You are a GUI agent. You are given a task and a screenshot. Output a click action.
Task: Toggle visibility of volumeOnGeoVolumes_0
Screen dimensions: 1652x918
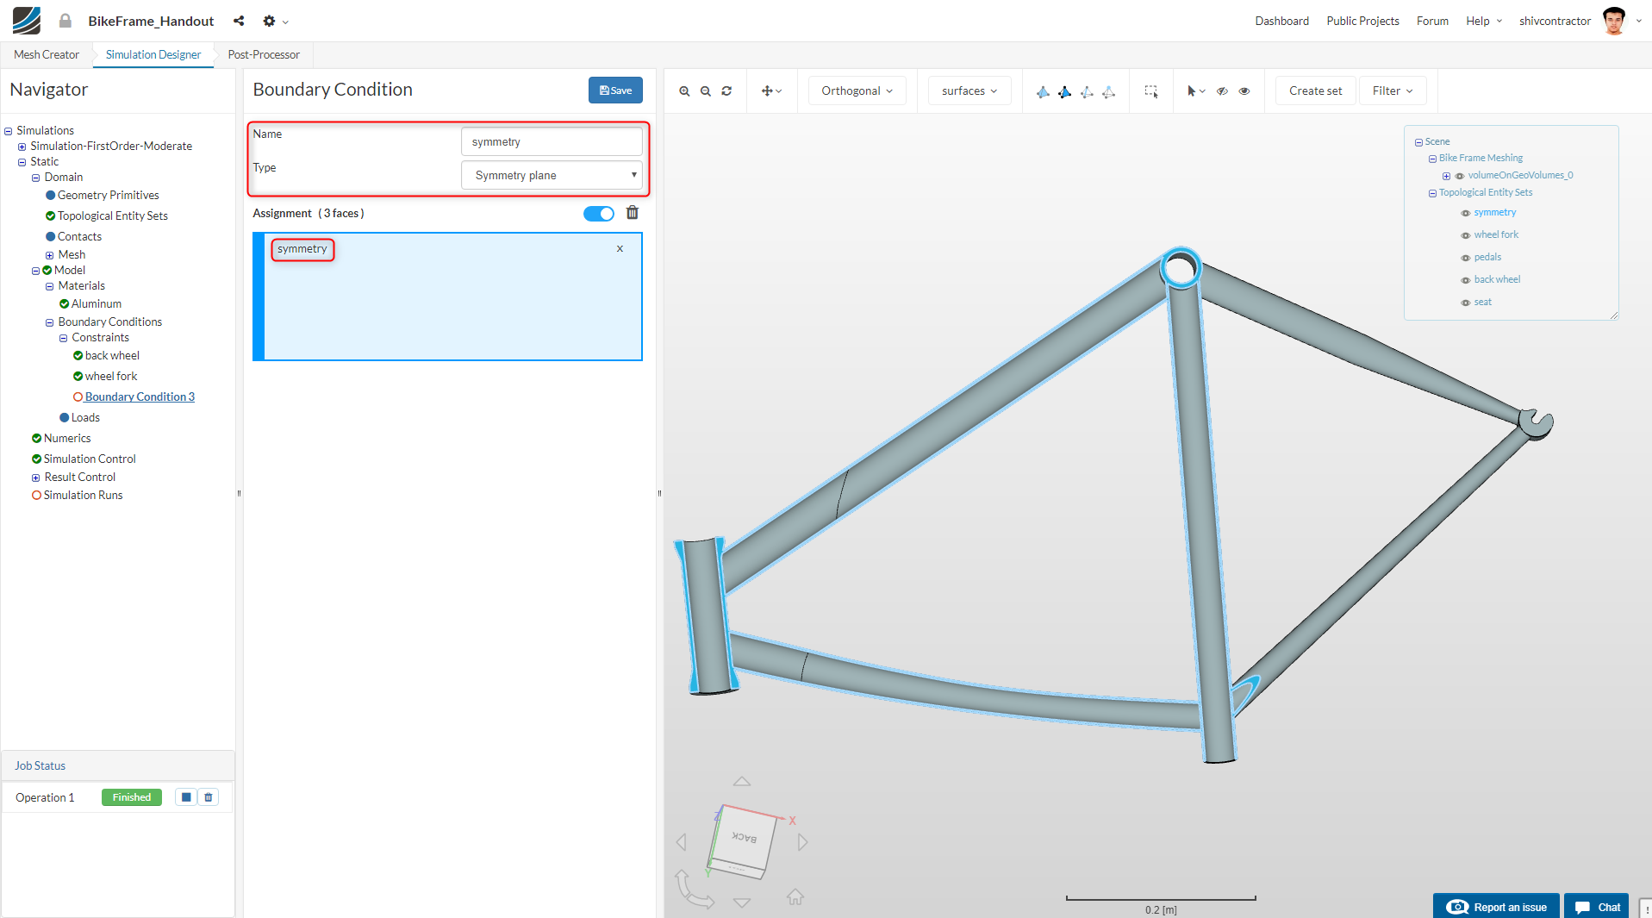[1460, 176]
